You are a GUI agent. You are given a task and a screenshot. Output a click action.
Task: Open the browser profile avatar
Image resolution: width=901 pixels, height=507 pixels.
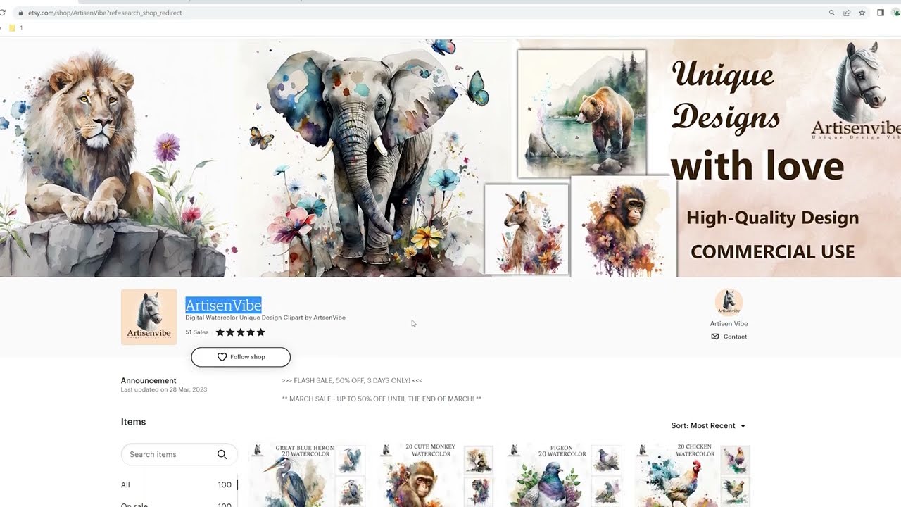click(897, 13)
